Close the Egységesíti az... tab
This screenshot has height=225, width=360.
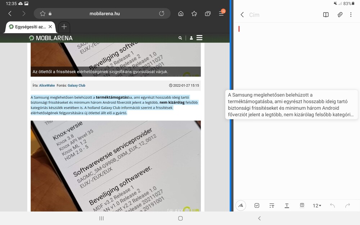(x=50, y=27)
